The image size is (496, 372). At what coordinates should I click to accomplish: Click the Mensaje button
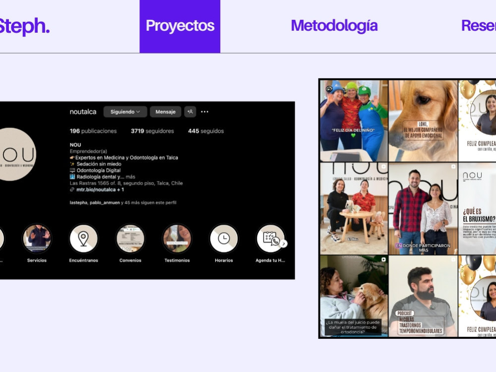pyautogui.click(x=166, y=112)
